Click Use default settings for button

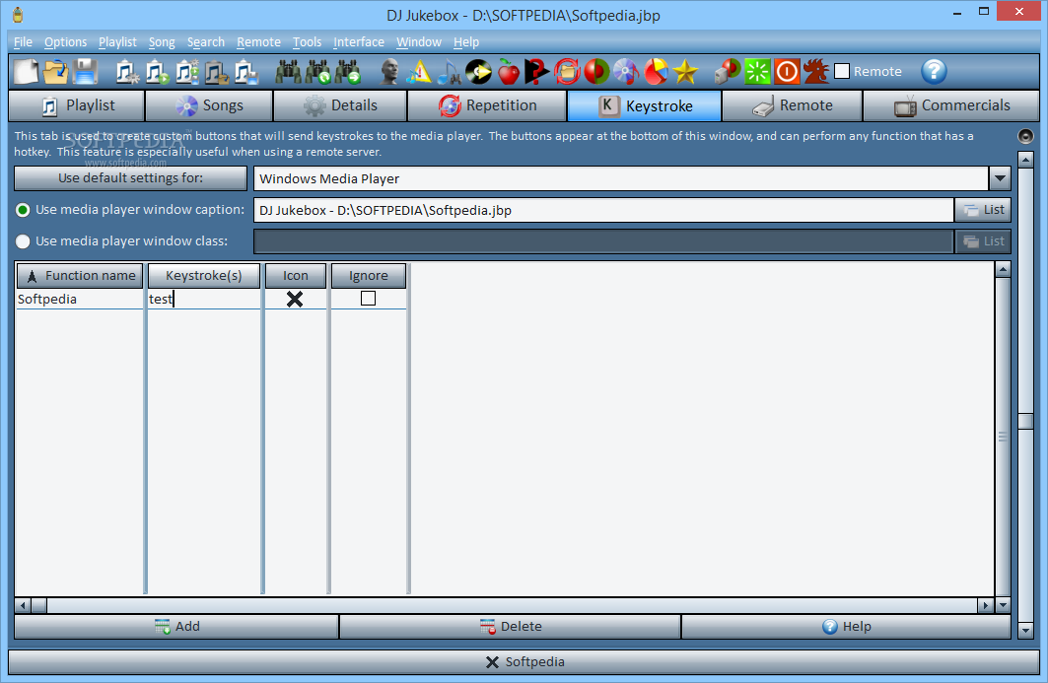(x=130, y=177)
